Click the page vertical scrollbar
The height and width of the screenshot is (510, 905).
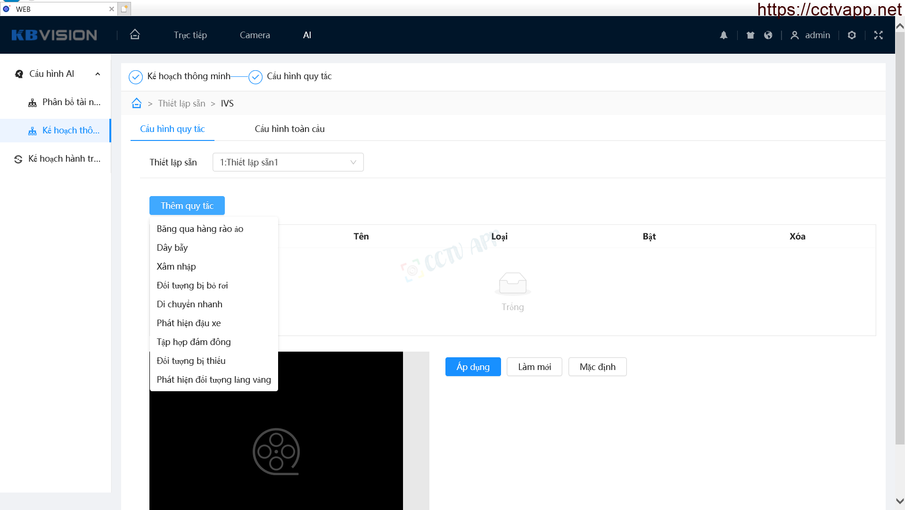(x=899, y=236)
